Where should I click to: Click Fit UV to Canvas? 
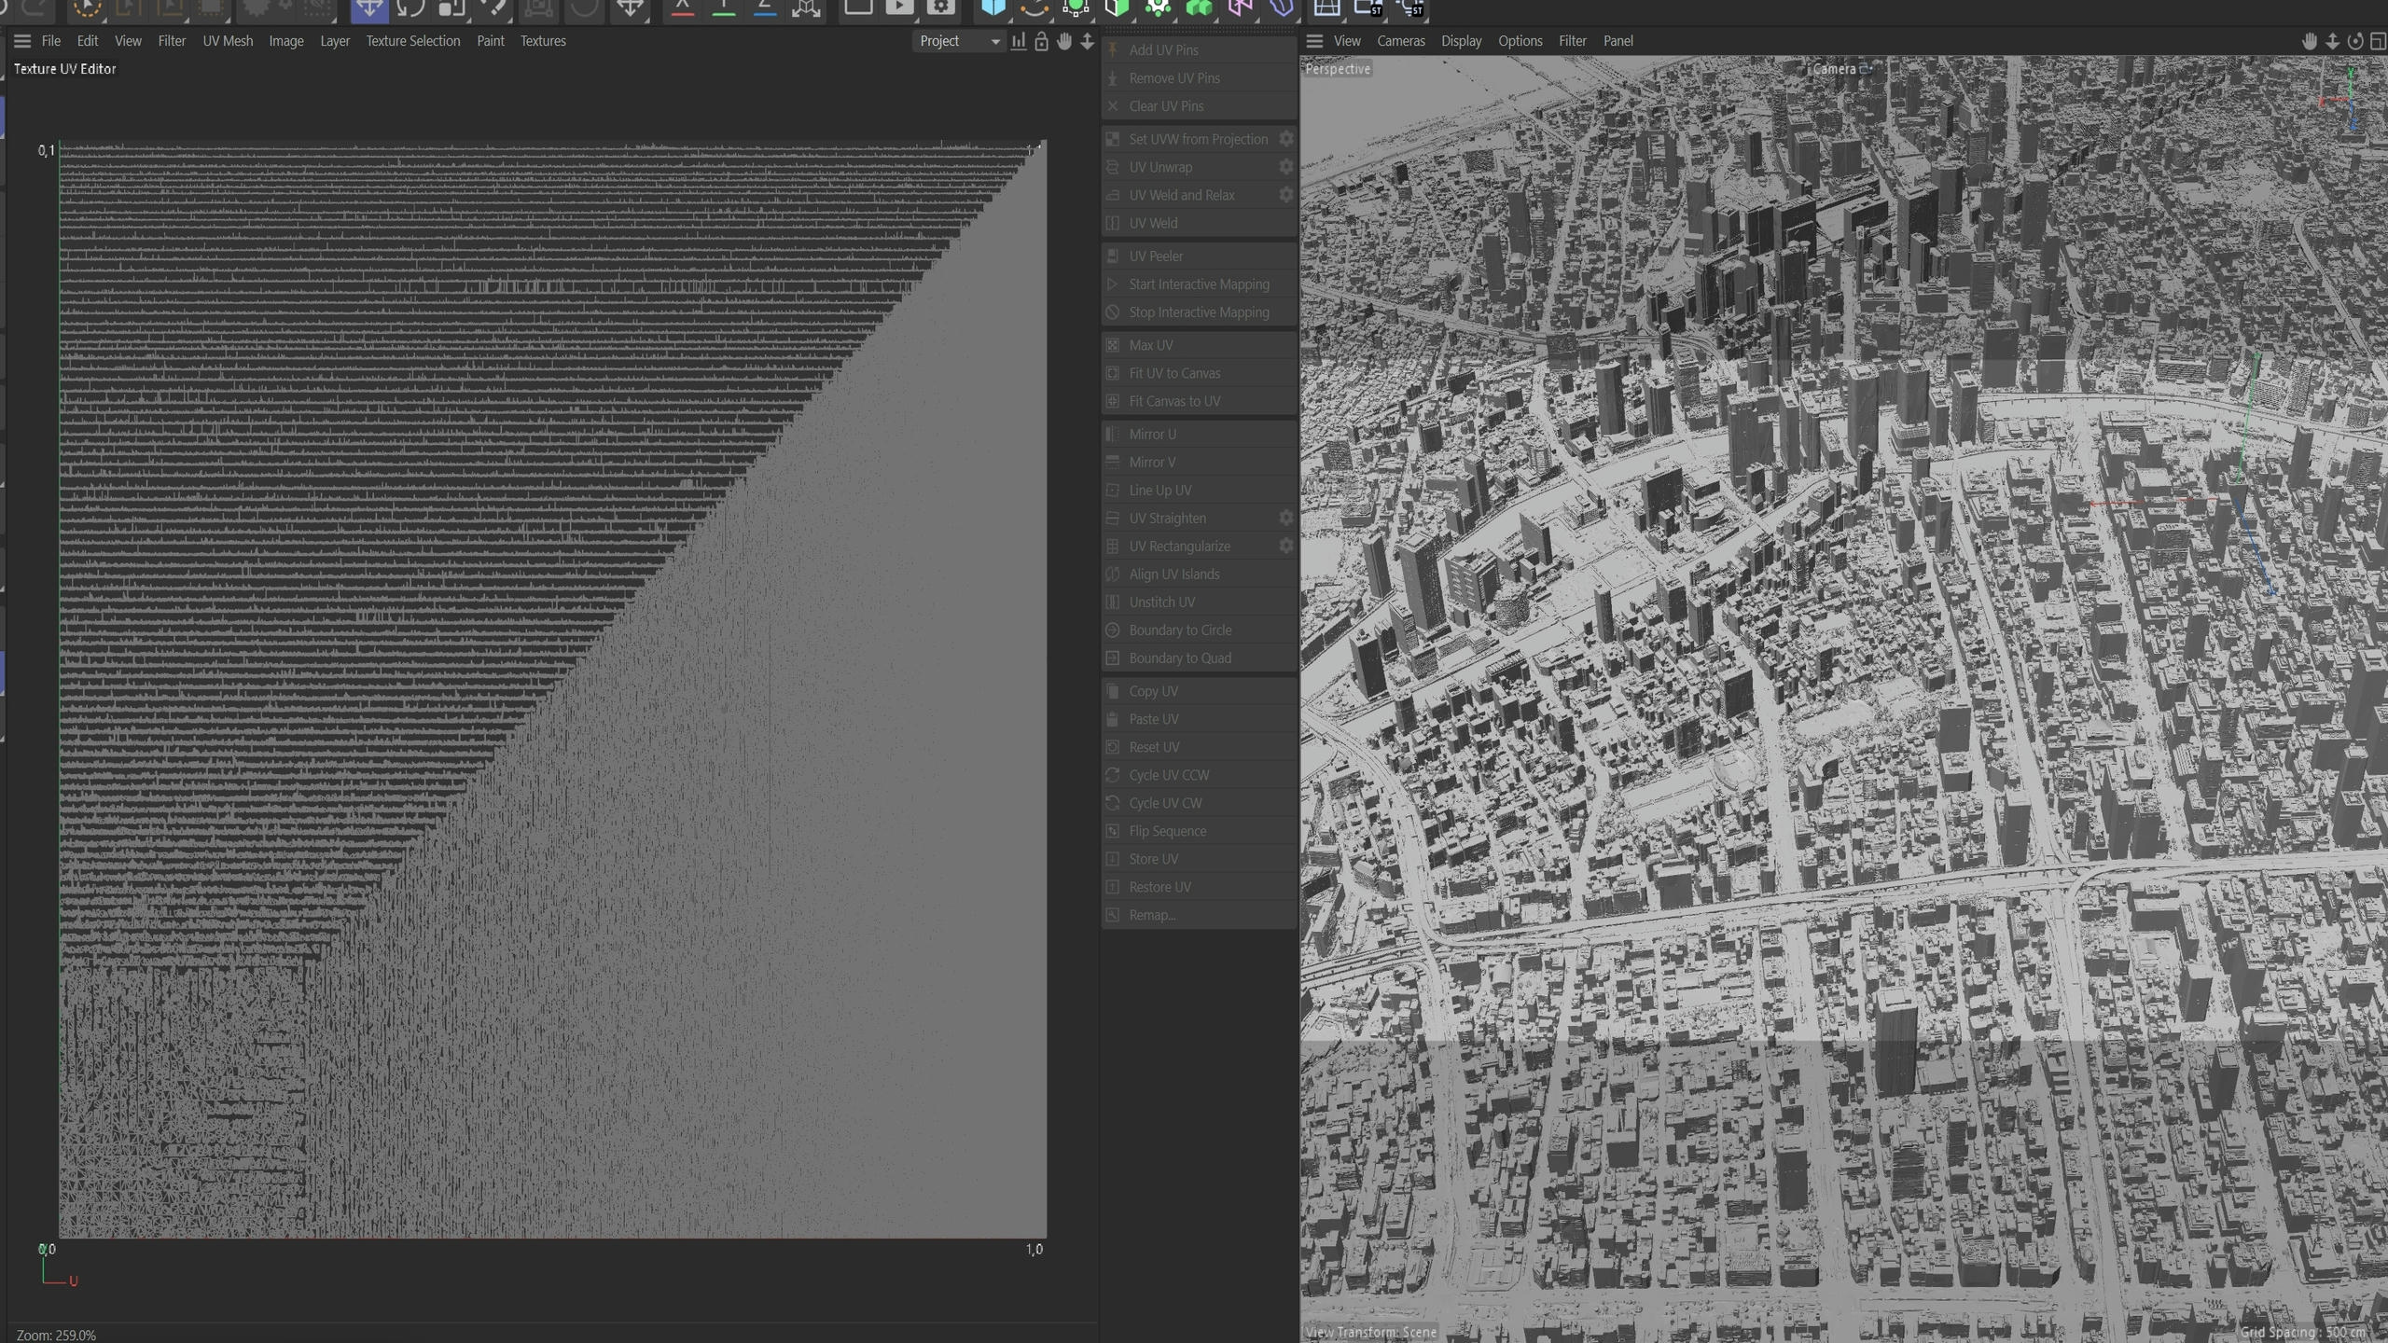click(1200, 373)
